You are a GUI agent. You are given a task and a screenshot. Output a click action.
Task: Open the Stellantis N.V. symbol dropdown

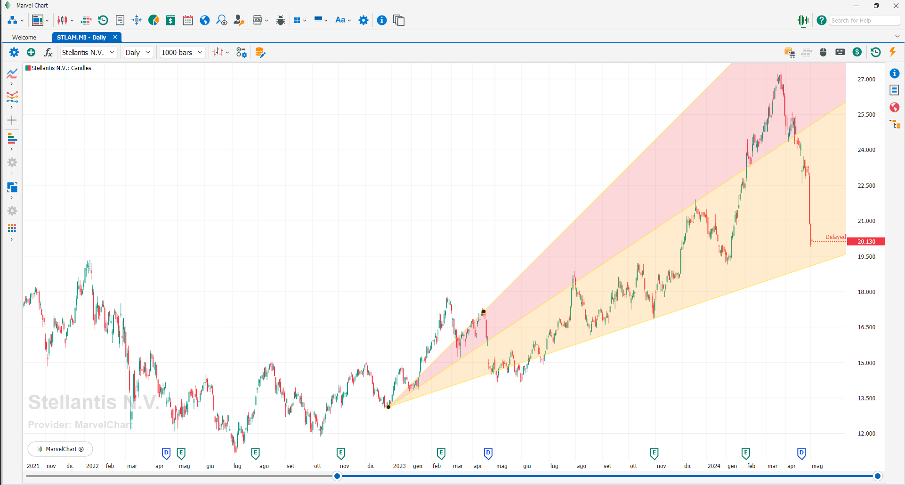click(88, 52)
